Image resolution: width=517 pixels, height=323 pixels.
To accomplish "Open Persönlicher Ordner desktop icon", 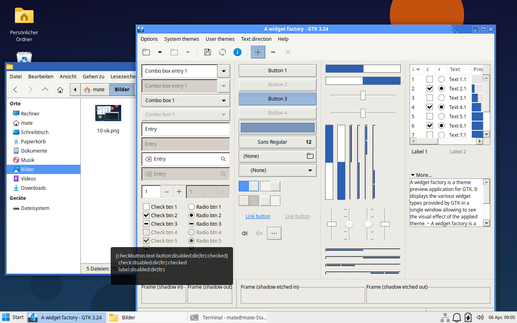I will tap(24, 25).
